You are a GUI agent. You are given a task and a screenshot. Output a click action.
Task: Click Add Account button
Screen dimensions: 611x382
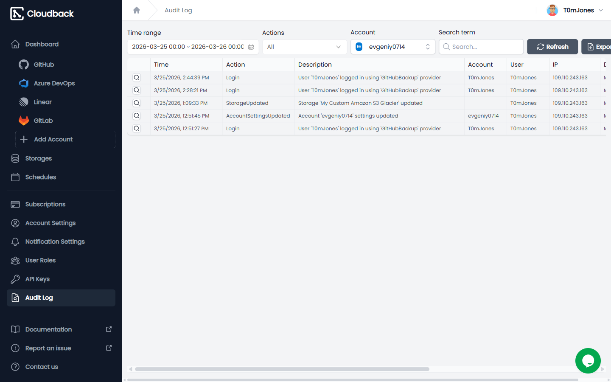click(65, 139)
